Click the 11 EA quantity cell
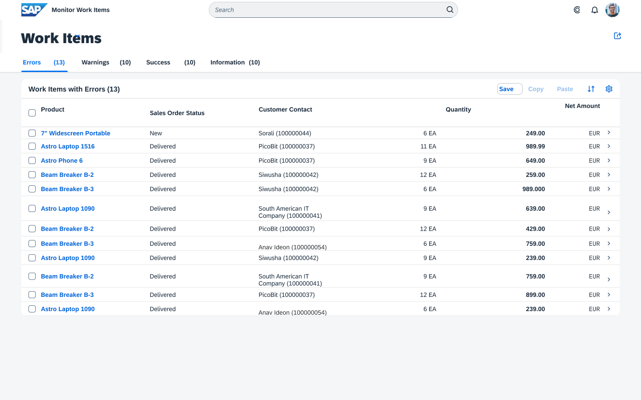Screen dimensions: 641x400 coord(428,146)
